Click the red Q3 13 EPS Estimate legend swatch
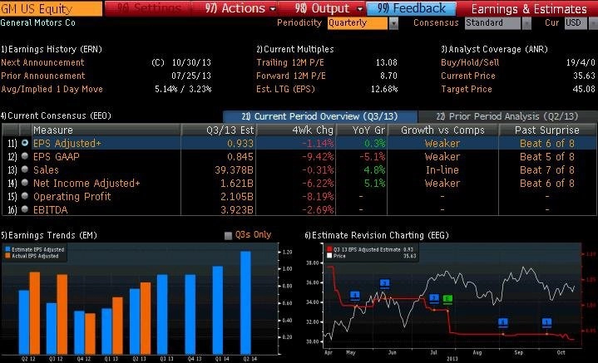The image size is (598, 363). pos(329,249)
